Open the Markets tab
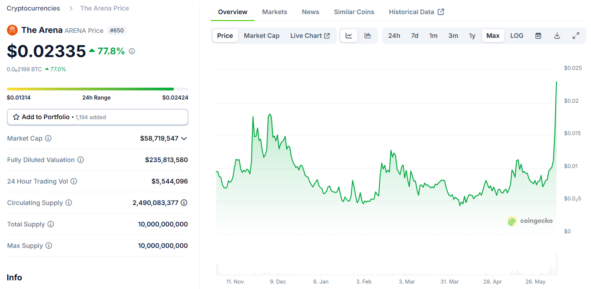The width and height of the screenshot is (591, 289). [275, 12]
